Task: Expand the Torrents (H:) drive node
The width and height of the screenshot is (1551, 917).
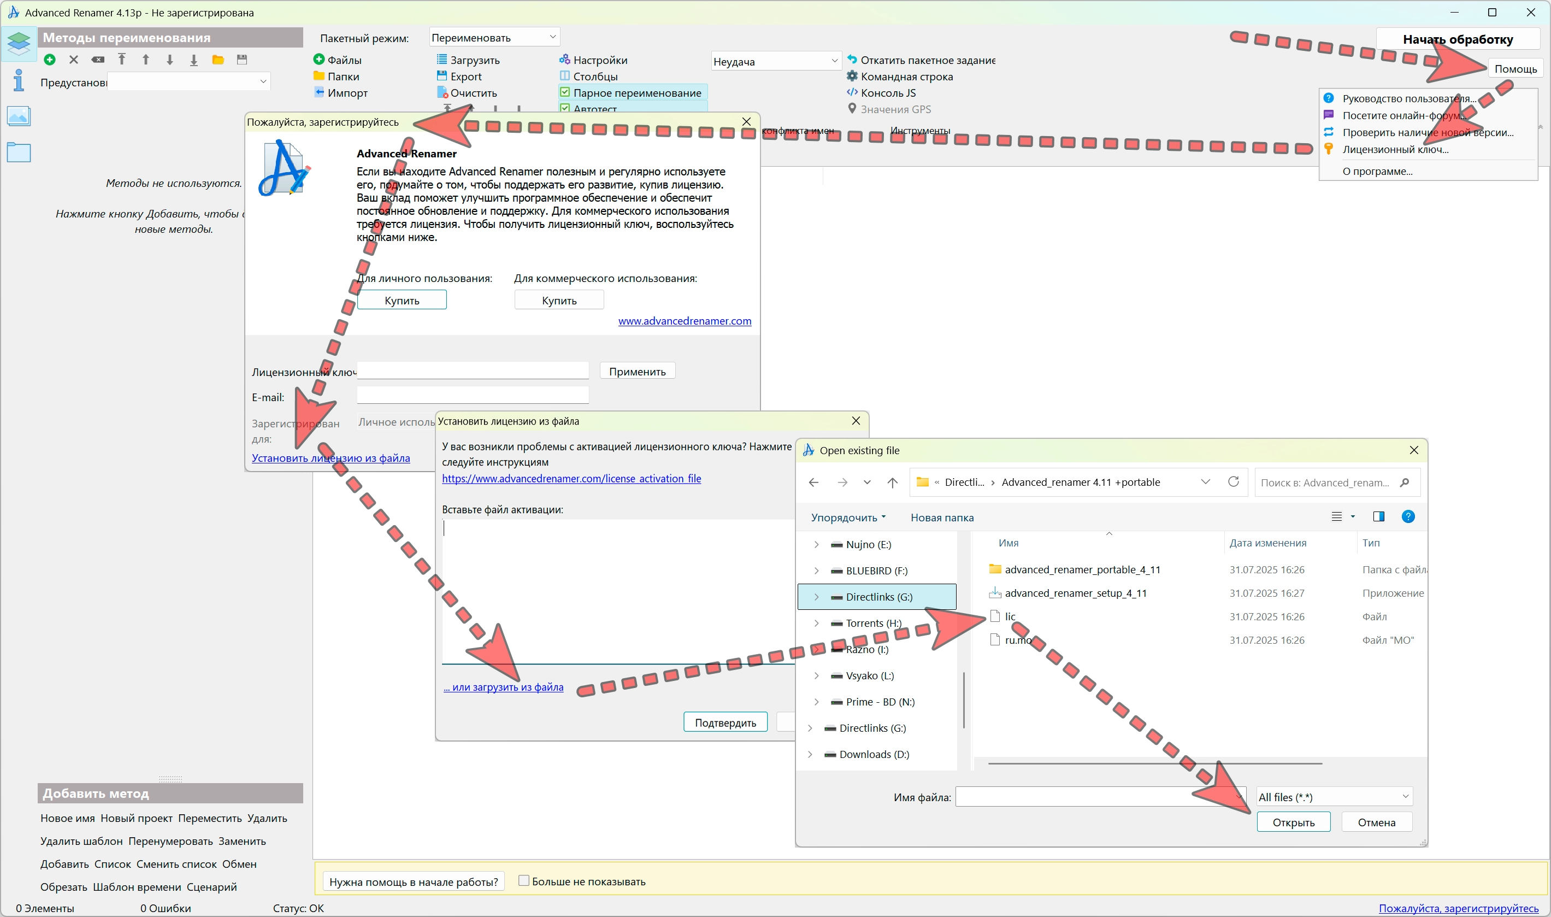Action: [817, 623]
